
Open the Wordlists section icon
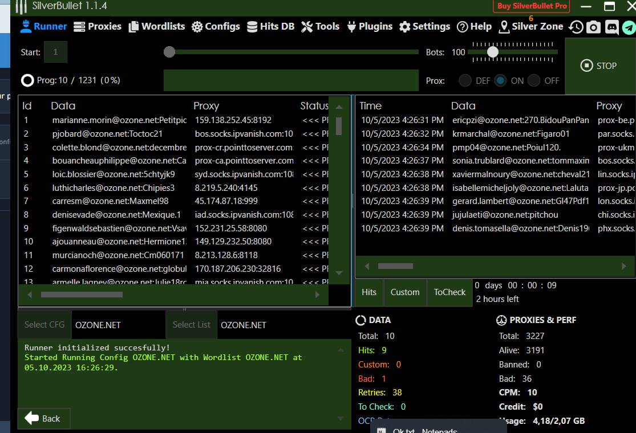(133, 27)
